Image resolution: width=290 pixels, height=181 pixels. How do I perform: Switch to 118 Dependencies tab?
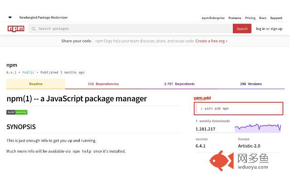tap(103, 84)
